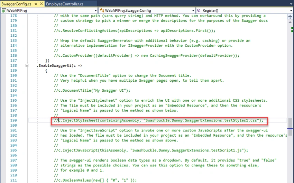Click line number 205
294x183 pixels.
pos(13,150)
